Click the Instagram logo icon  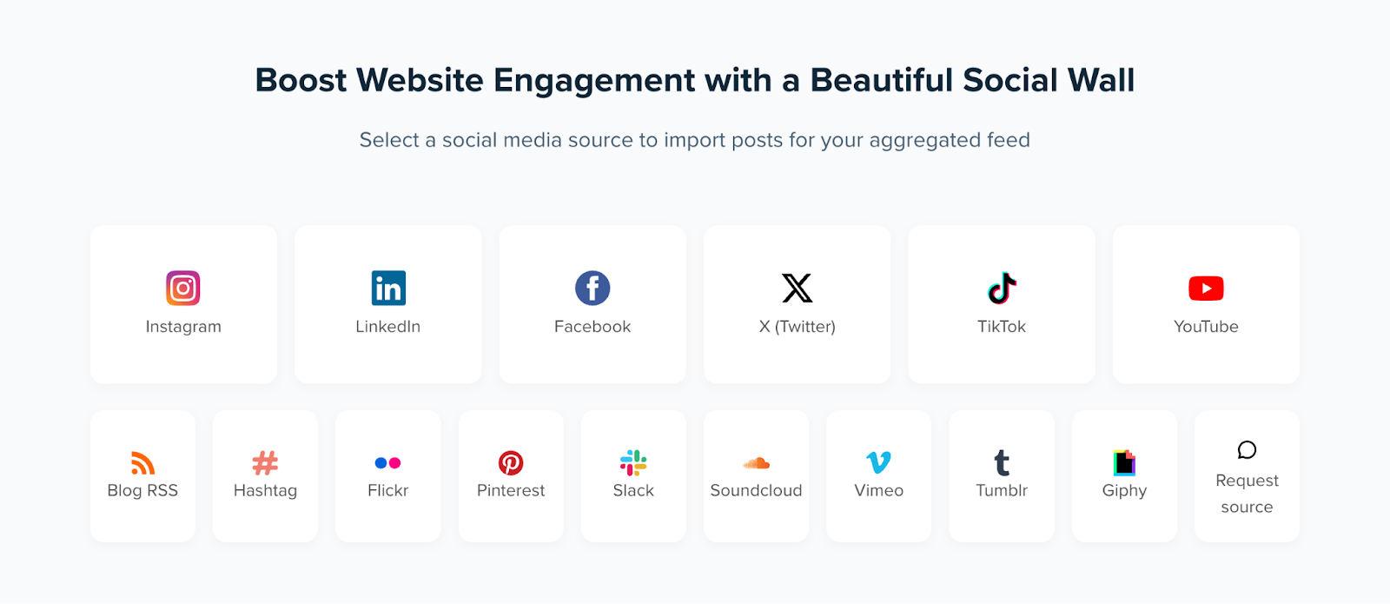183,289
